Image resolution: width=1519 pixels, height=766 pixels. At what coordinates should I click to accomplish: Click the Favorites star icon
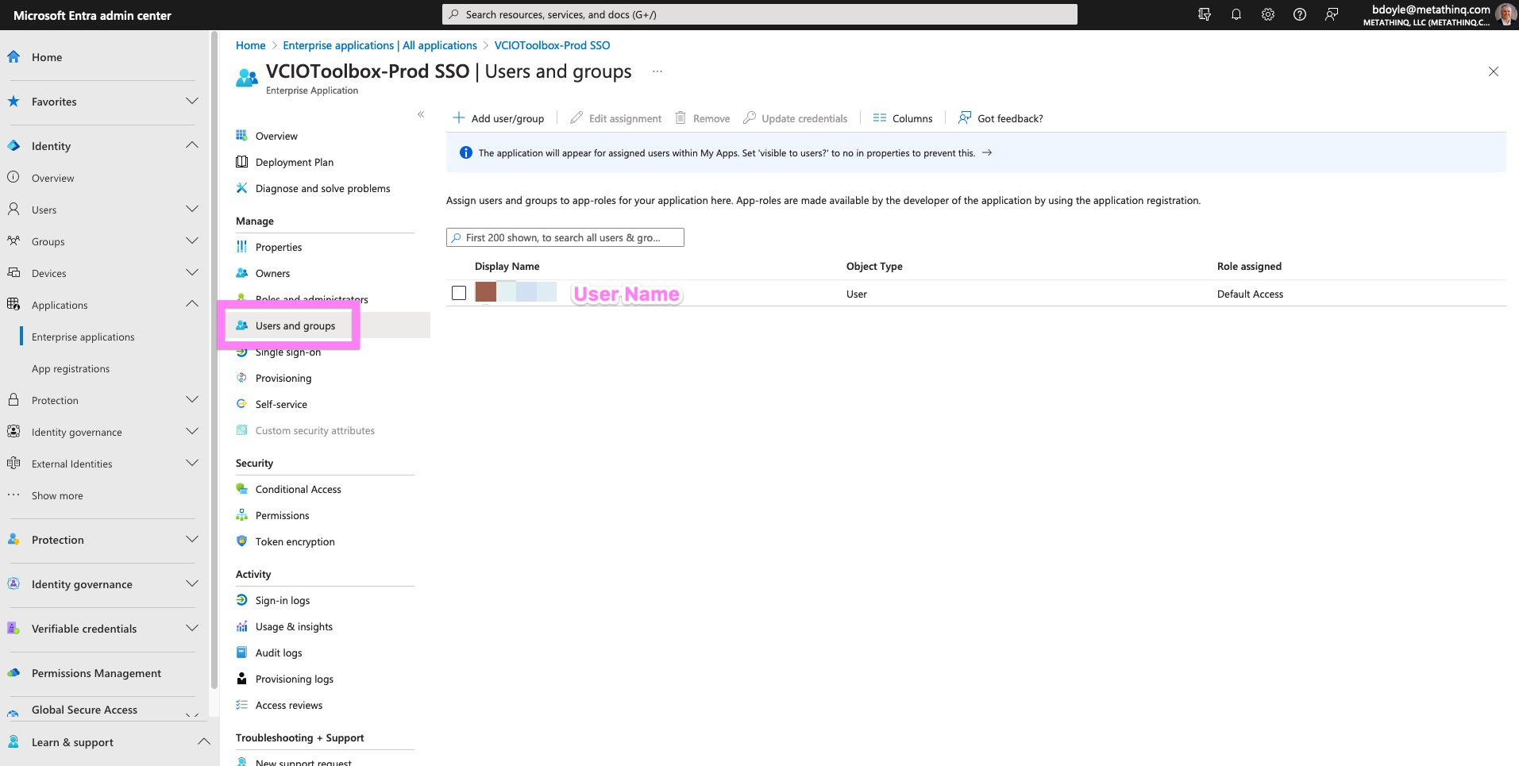13,101
